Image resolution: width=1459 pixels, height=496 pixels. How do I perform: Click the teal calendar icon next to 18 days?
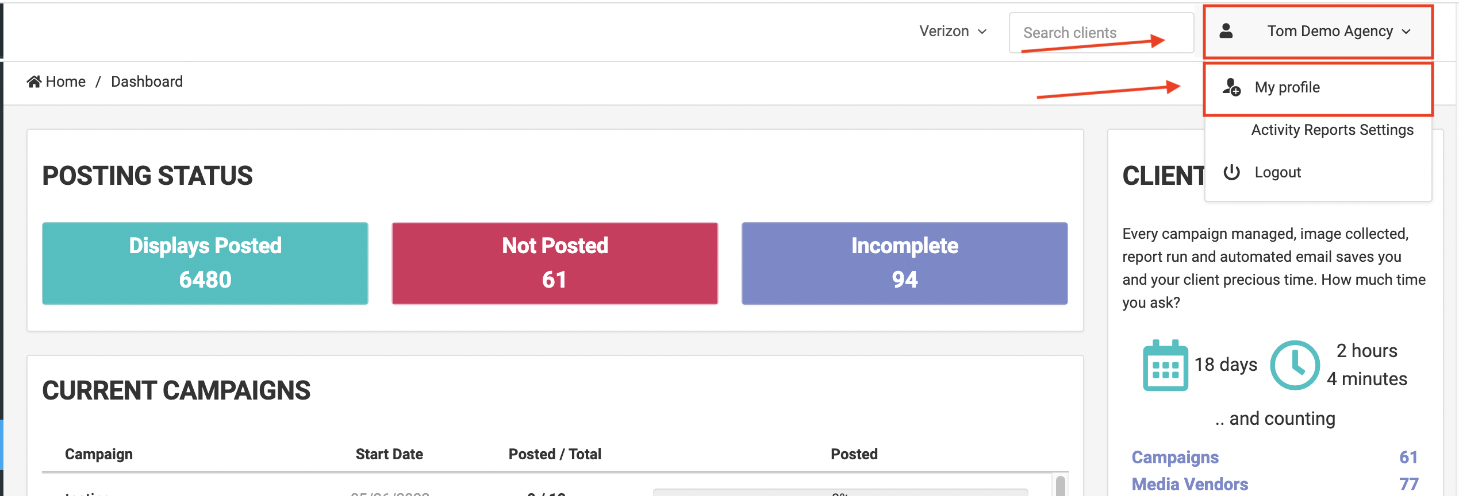pos(1165,365)
